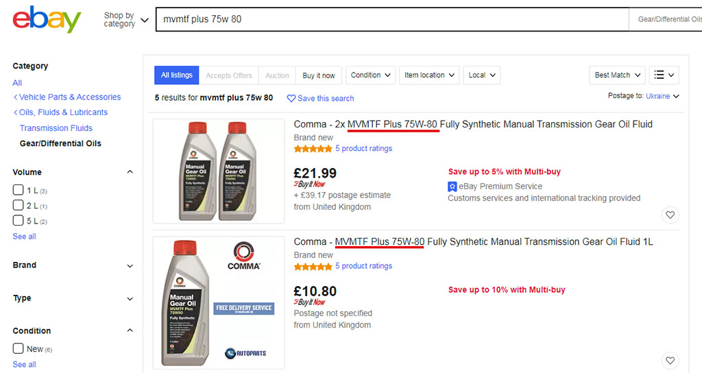Click the star rating of the 2x MVMTF listing
The height and width of the screenshot is (373, 702).
[313, 149]
